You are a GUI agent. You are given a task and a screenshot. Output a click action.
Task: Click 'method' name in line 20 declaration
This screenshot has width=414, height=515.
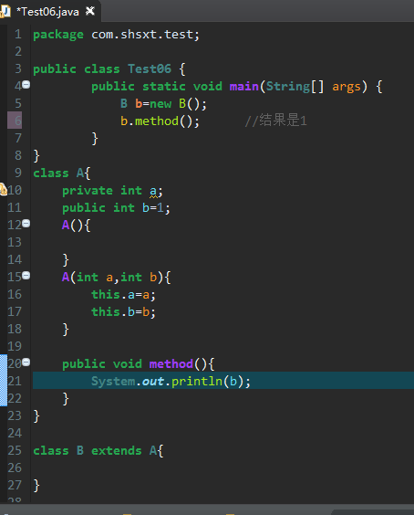click(x=171, y=364)
